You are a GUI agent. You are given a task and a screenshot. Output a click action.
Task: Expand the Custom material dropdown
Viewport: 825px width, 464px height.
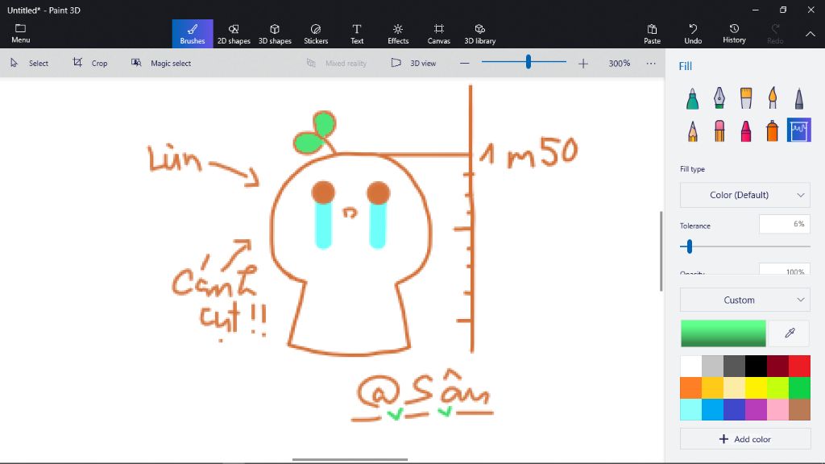click(x=745, y=300)
